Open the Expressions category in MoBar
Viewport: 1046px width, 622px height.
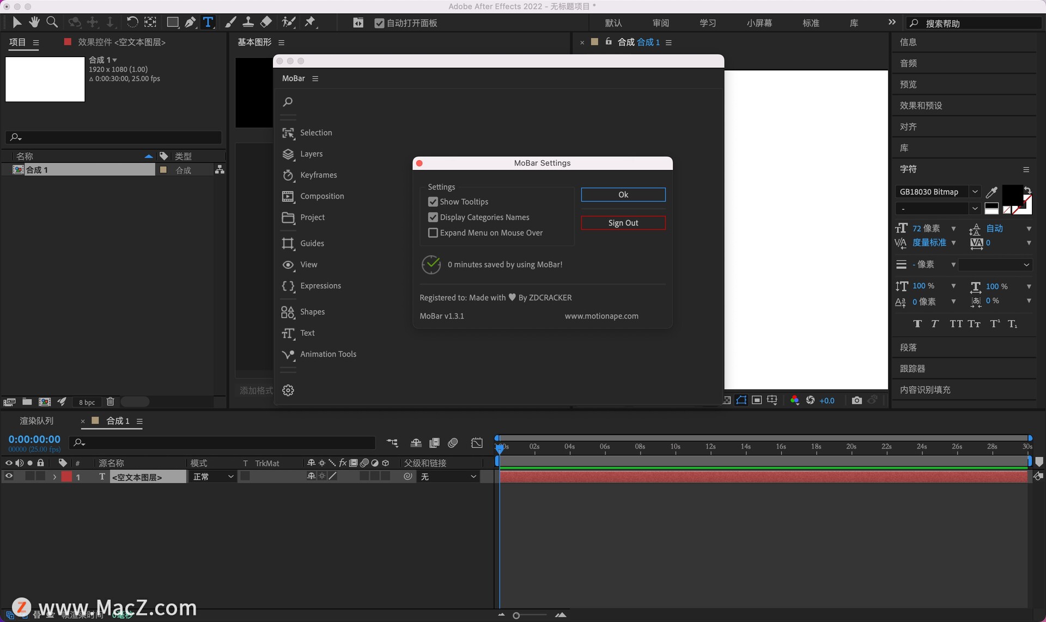click(320, 285)
